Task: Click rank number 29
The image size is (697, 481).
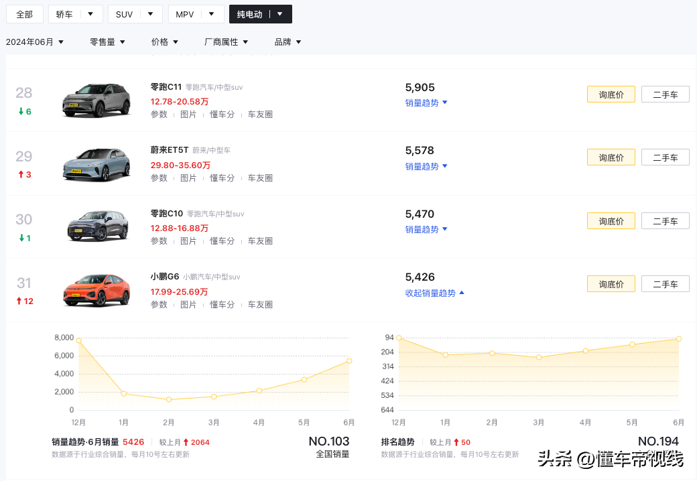Action: click(24, 156)
